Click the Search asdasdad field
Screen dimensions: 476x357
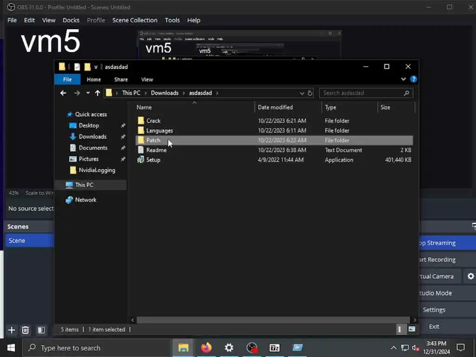pyautogui.click(x=366, y=93)
